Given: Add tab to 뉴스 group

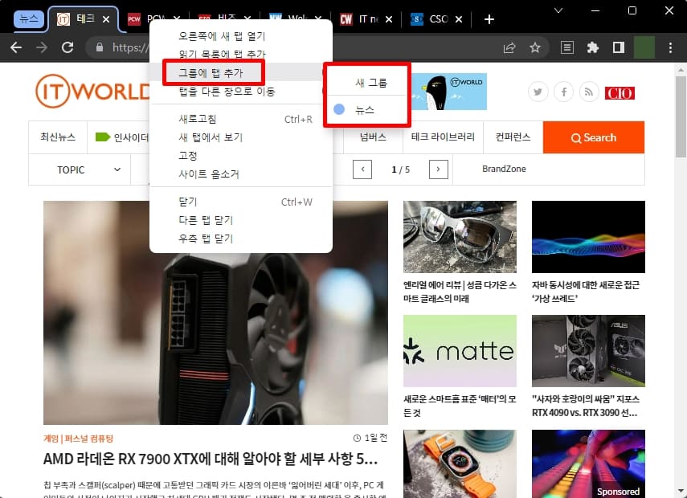Looking at the screenshot, I should click(x=367, y=109).
